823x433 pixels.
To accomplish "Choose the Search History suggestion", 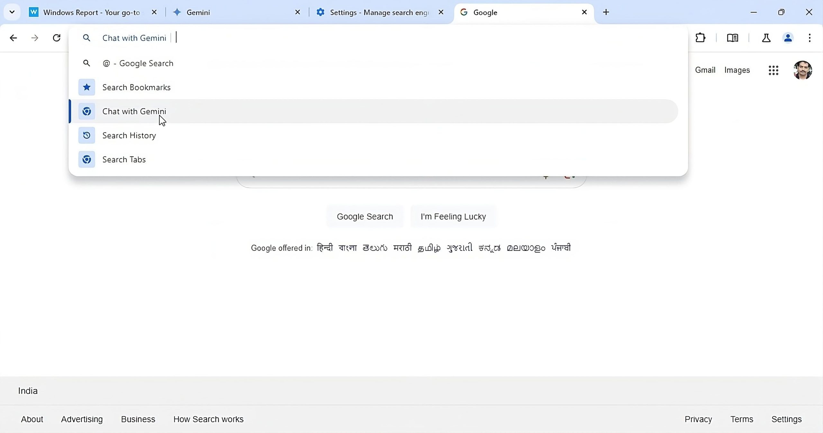I will click(x=374, y=135).
